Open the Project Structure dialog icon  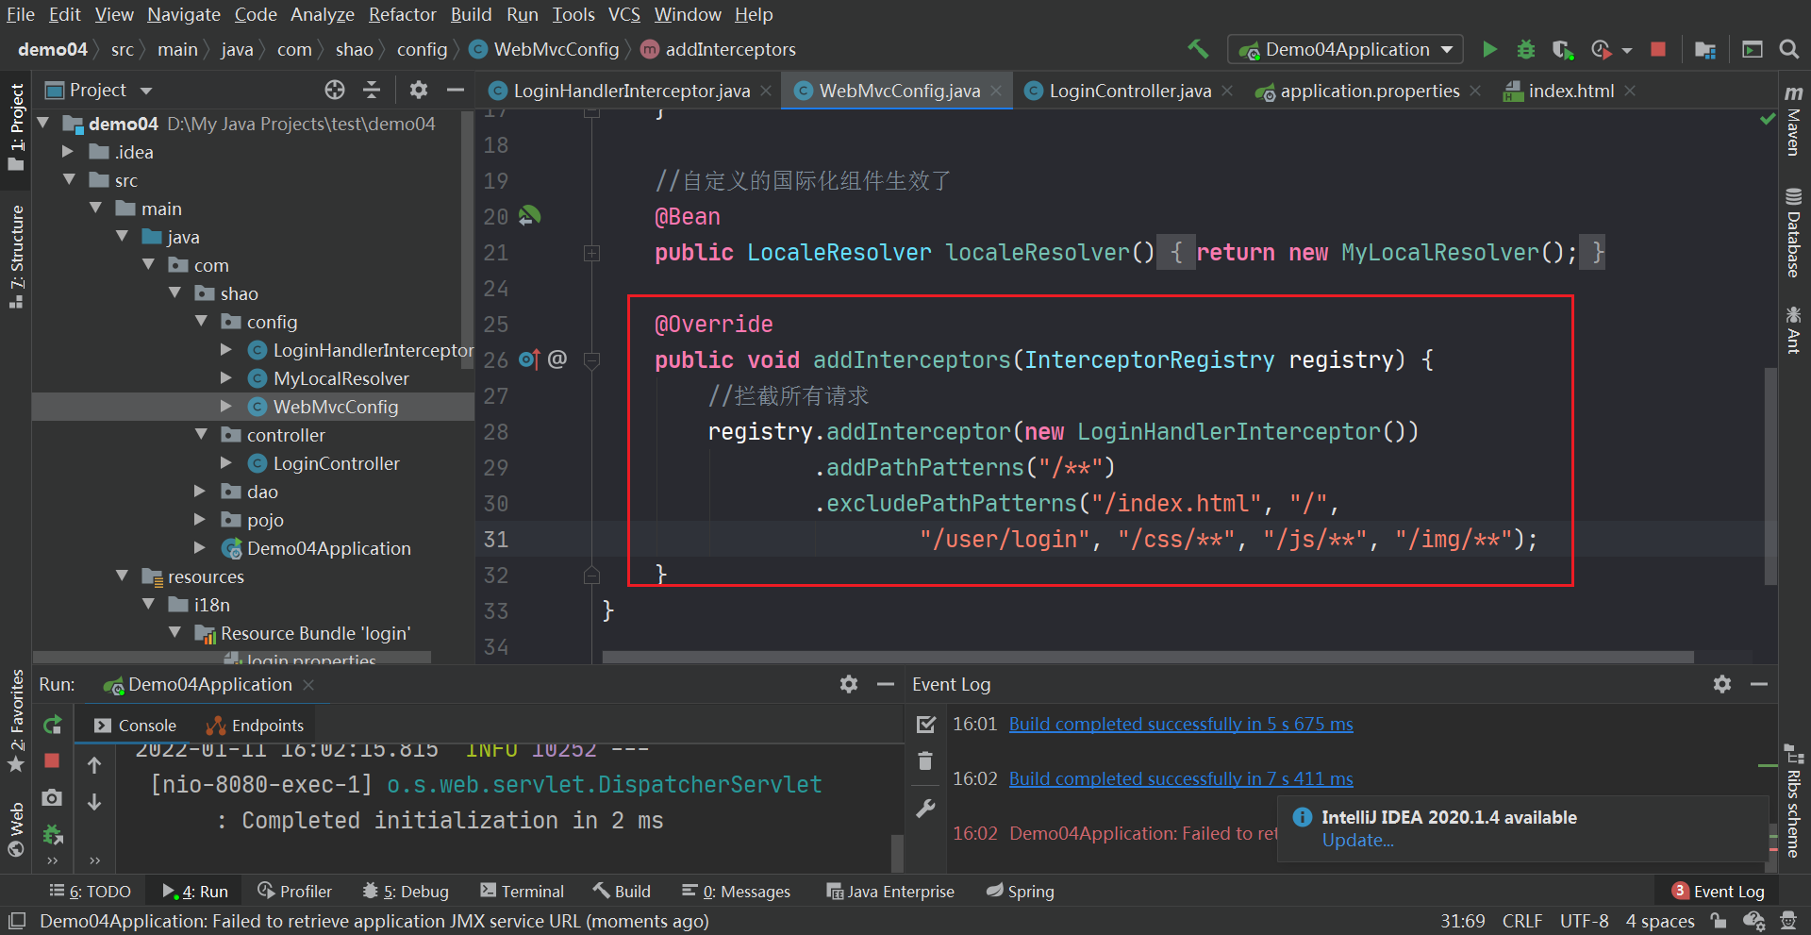pyautogui.click(x=1704, y=49)
